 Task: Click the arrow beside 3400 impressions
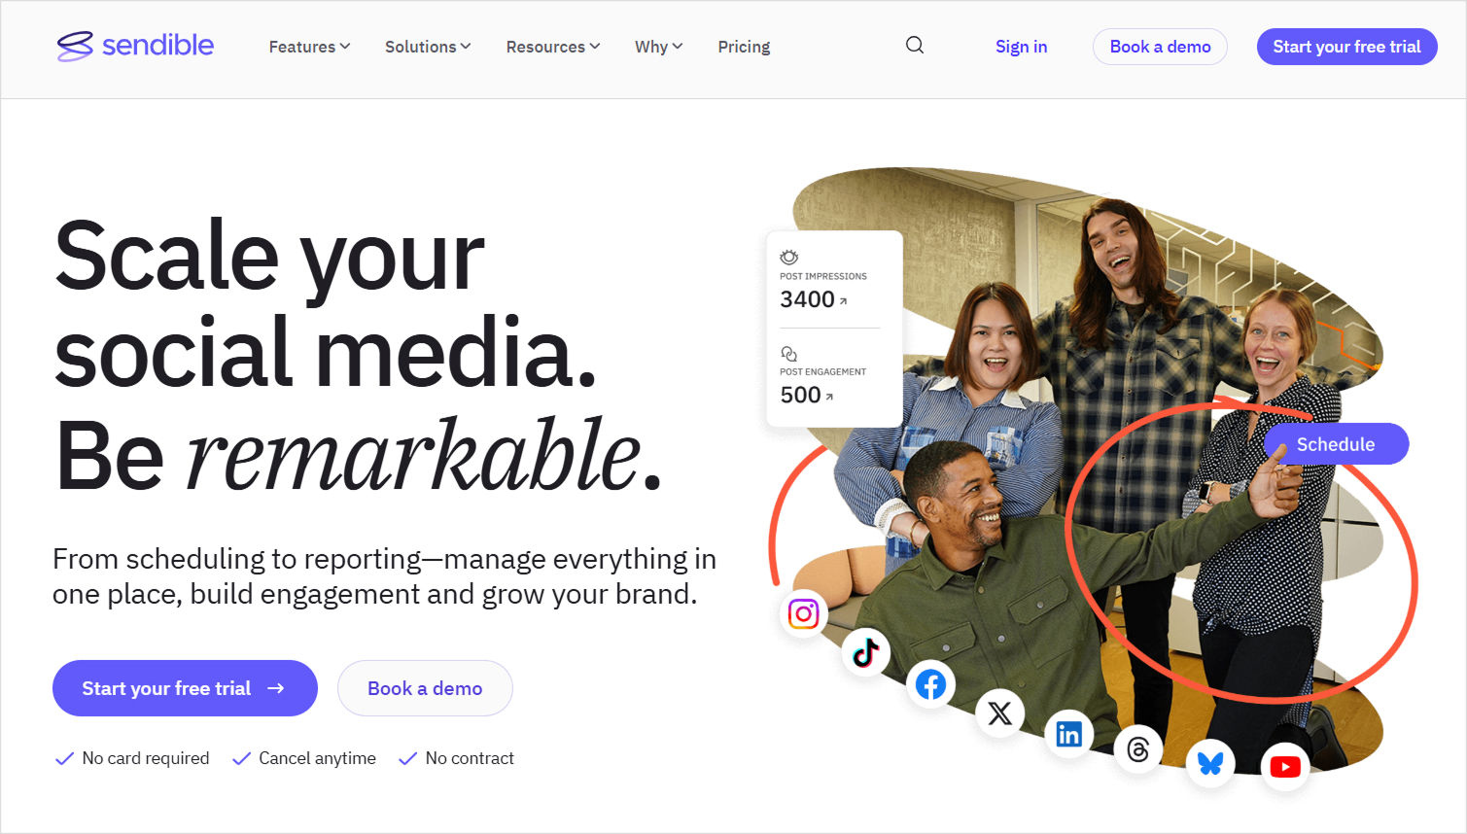point(843,301)
